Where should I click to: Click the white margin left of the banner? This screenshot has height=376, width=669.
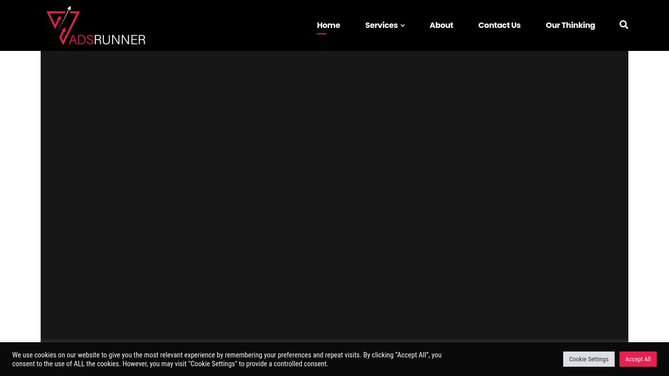click(x=20, y=196)
